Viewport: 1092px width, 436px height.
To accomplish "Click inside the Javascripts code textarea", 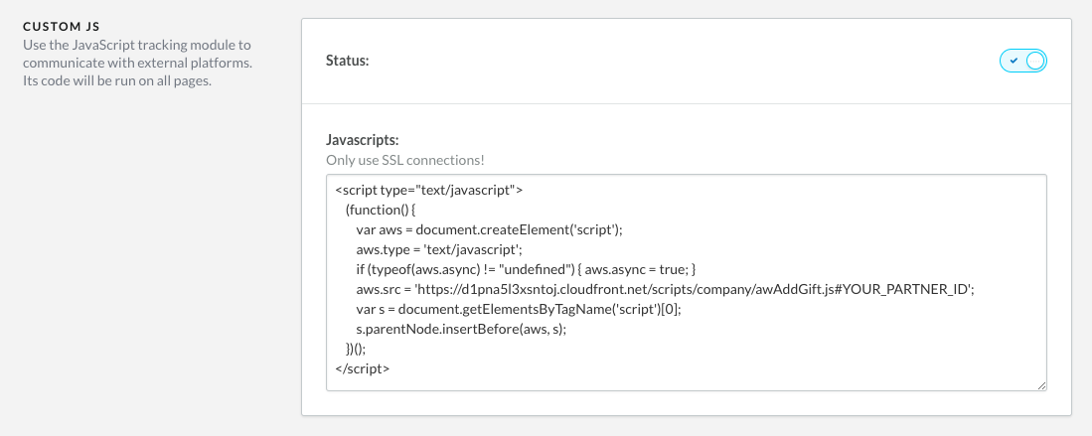I will coord(686,283).
